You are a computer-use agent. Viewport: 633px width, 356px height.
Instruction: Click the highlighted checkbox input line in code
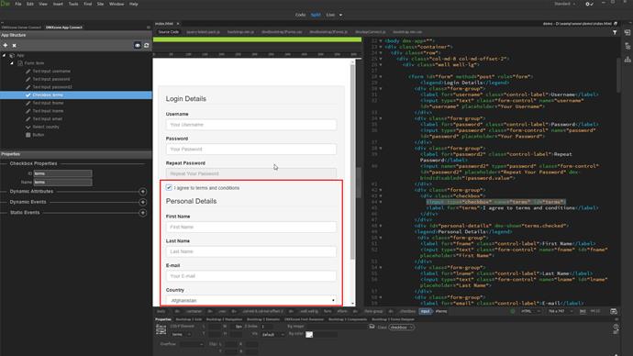[x=496, y=202]
